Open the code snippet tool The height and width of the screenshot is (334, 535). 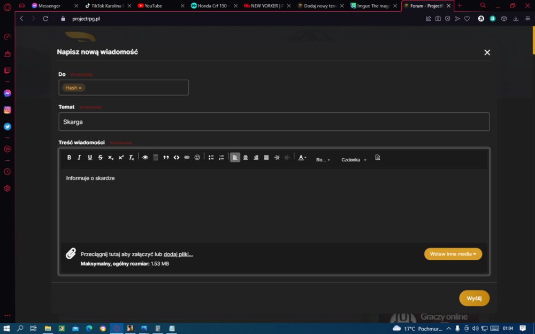click(x=177, y=158)
